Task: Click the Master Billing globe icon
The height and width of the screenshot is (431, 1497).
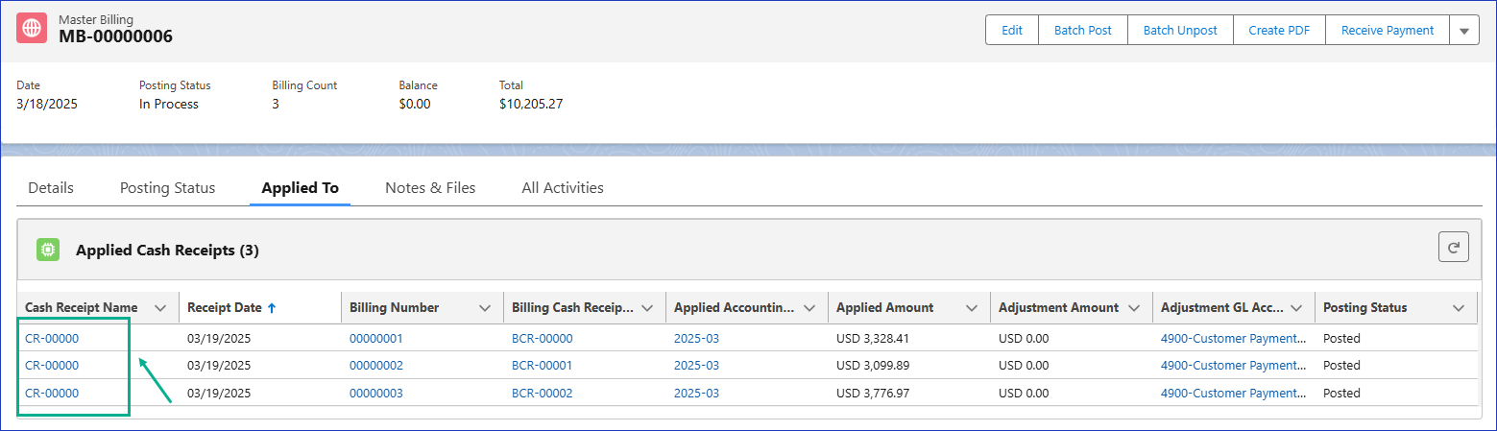Action: tap(32, 29)
